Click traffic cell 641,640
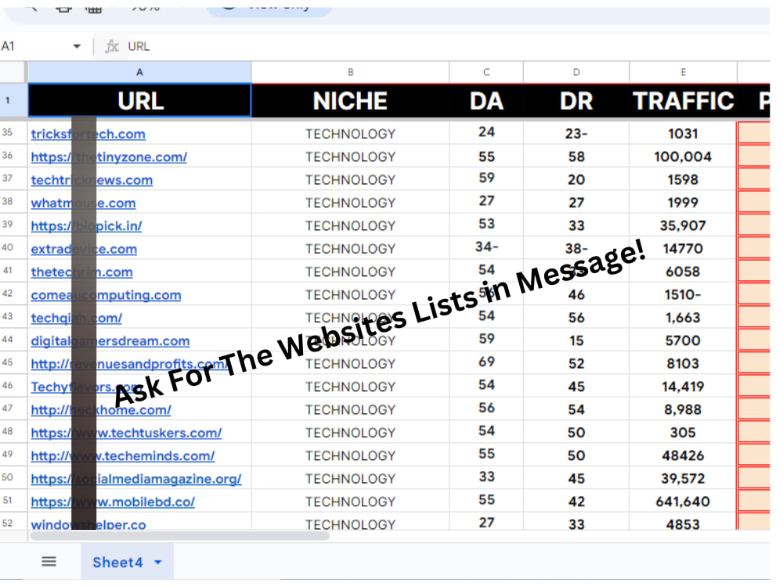Image resolution: width=783 pixels, height=587 pixels. click(x=683, y=501)
